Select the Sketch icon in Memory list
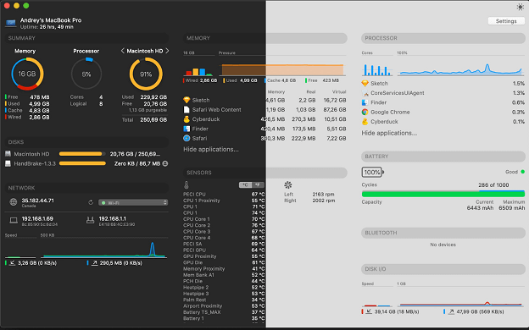The image size is (529, 330). coord(187,100)
